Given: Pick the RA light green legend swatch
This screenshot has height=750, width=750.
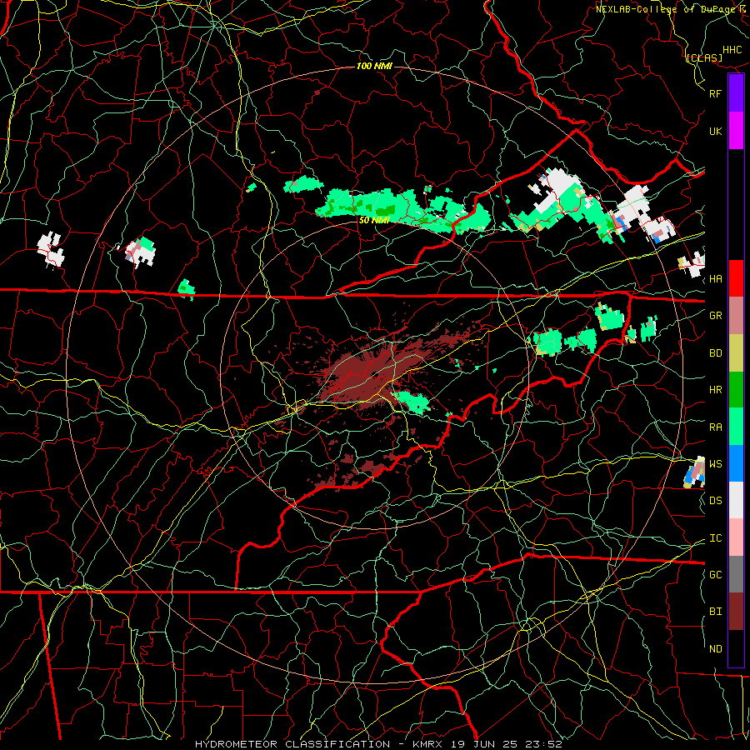Looking at the screenshot, I should coord(736,427).
